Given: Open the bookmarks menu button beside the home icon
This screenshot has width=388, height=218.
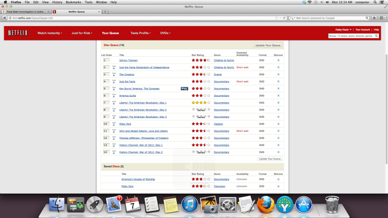Looking at the screenshot, I should (382, 18).
